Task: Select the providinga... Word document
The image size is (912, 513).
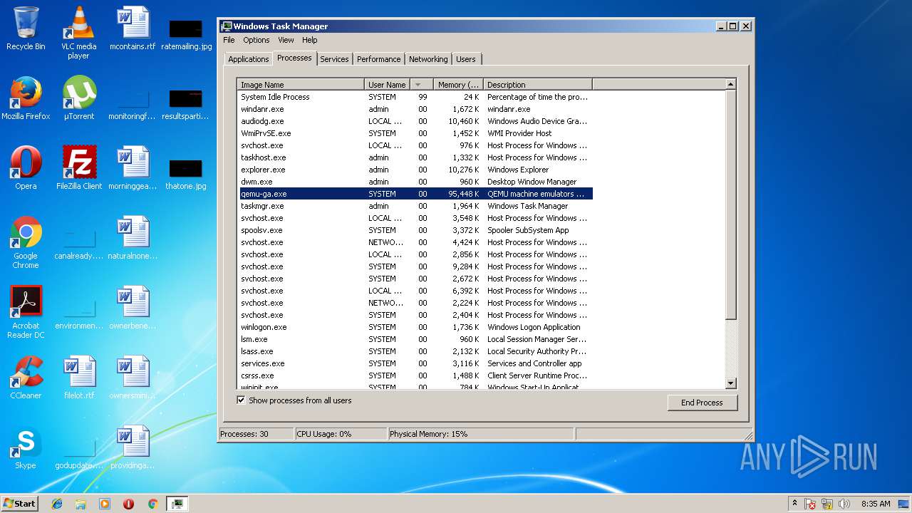Action: 133,447
